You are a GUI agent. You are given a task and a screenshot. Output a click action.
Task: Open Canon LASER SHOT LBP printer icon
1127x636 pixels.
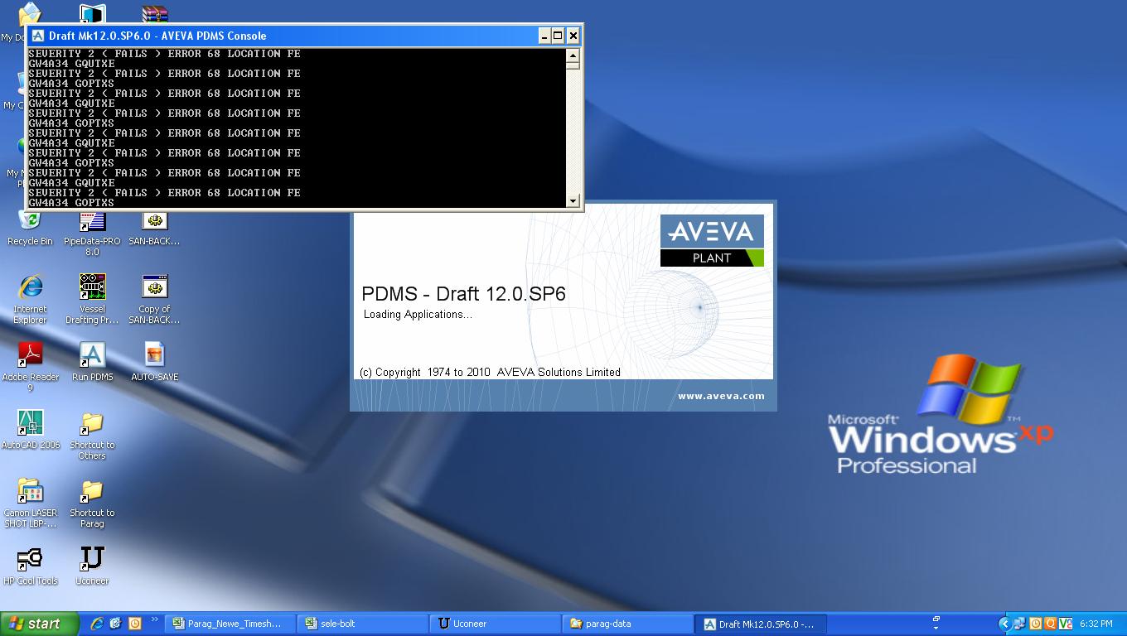30,503
